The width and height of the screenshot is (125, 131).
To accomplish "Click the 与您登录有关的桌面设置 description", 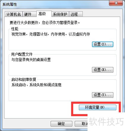I will point(31,60).
